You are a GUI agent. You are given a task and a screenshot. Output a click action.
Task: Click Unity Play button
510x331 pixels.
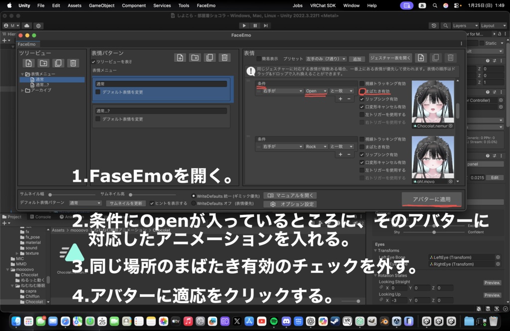(244, 26)
